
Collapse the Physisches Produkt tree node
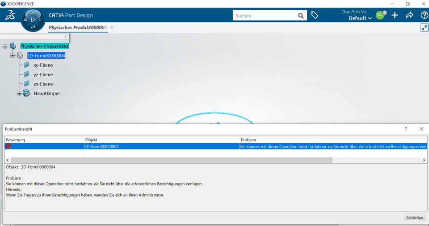coord(5,46)
